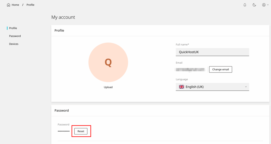
Task: Click the Reset password button
Action: [x=81, y=131]
